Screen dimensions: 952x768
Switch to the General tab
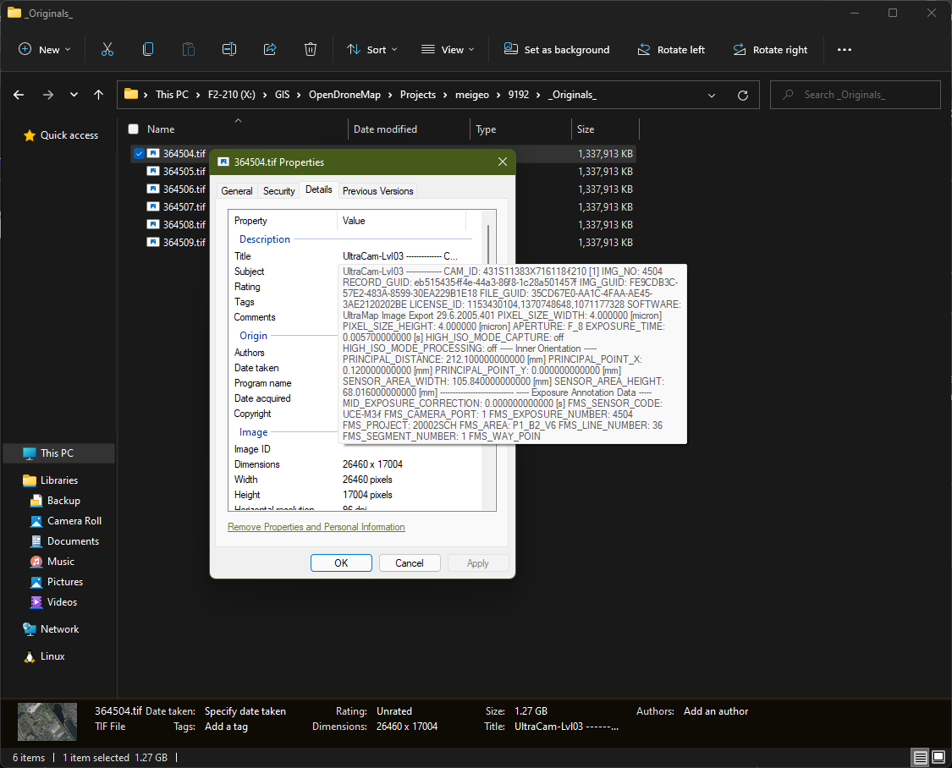(x=237, y=191)
